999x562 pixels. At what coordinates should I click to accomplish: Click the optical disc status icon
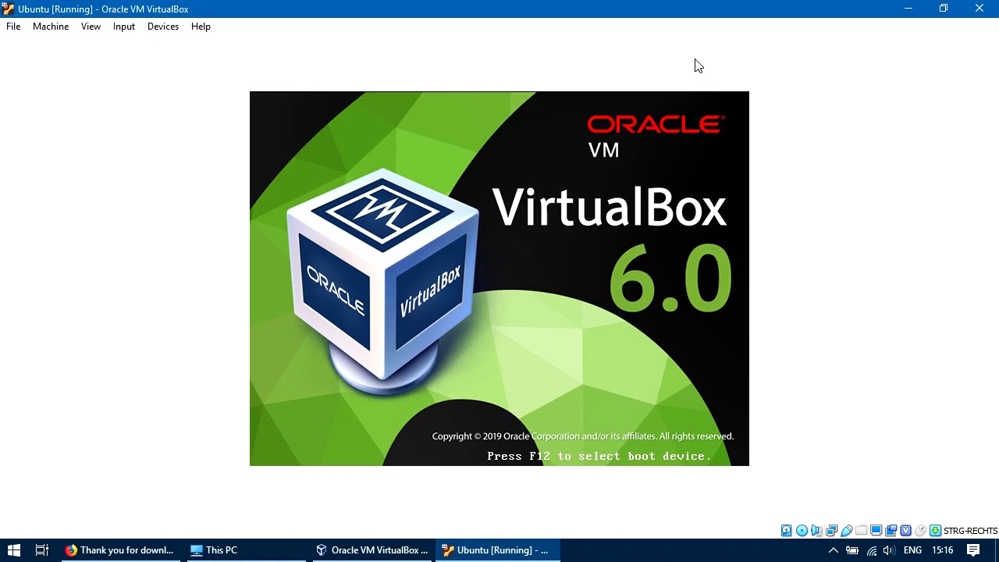click(802, 531)
